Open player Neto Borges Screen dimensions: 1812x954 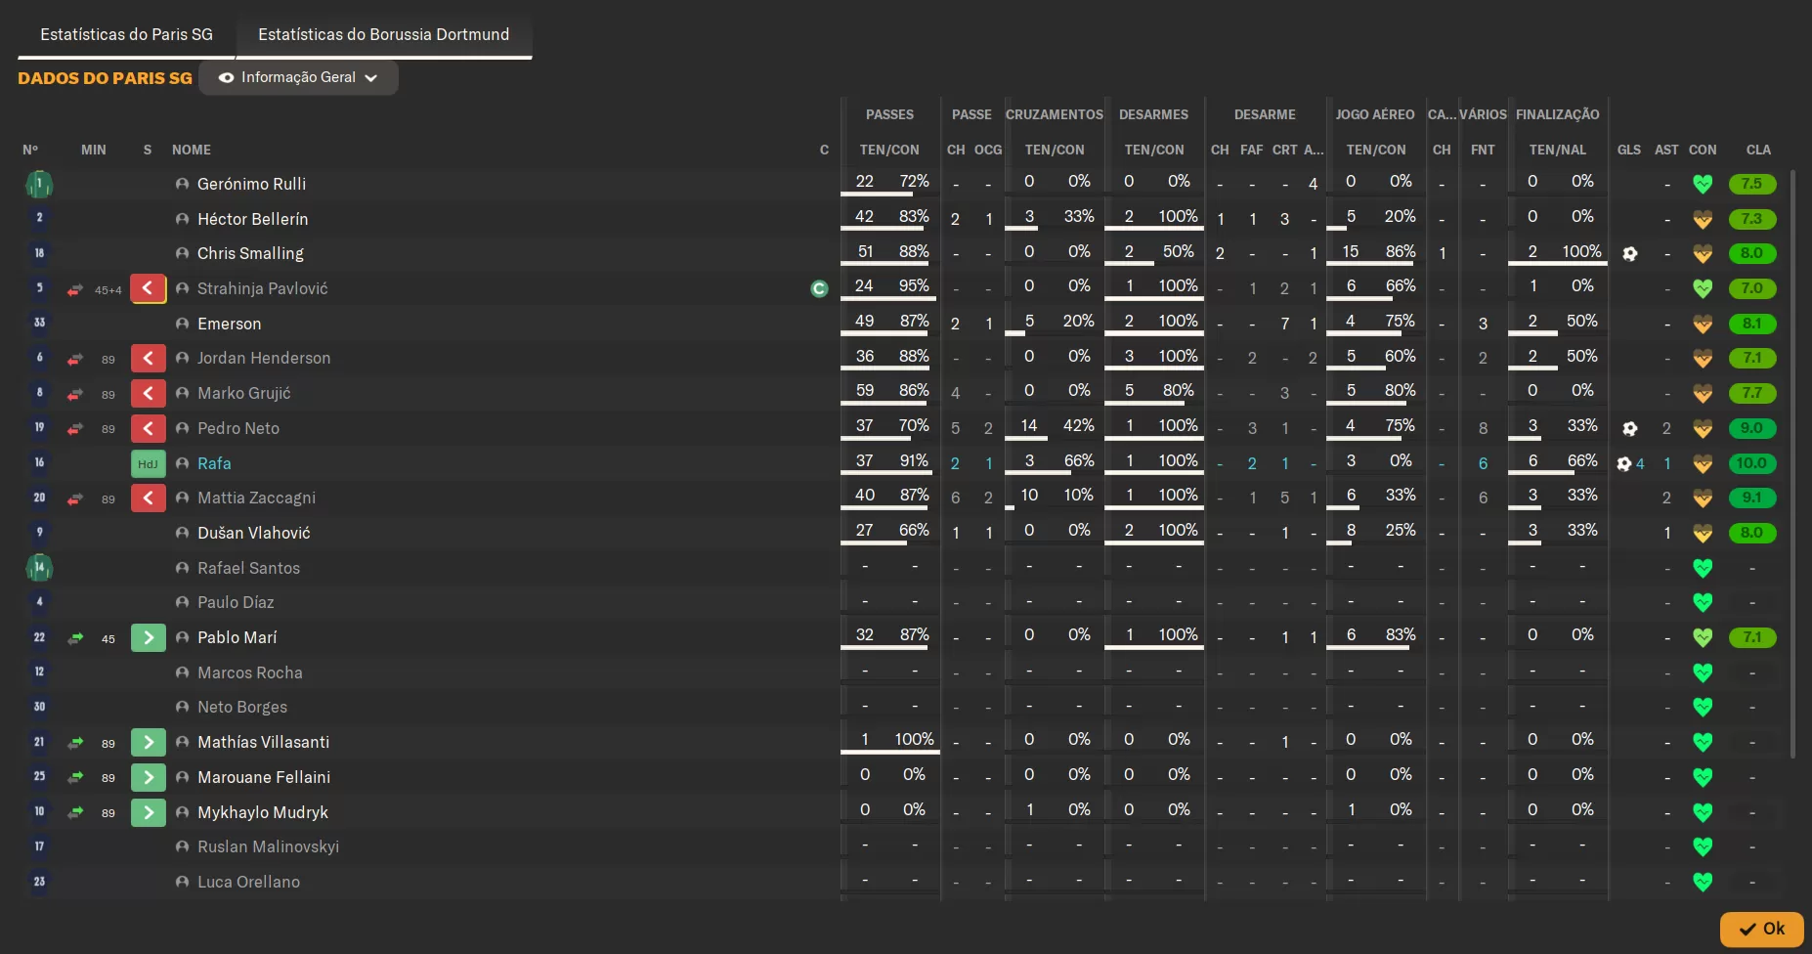coord(242,707)
